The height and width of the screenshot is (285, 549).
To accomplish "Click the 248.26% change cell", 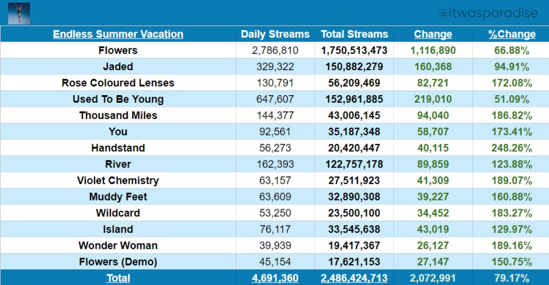I will click(511, 148).
